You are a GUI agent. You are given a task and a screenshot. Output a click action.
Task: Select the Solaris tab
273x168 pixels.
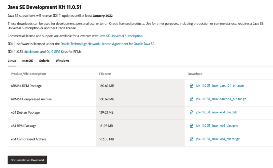tap(44, 61)
